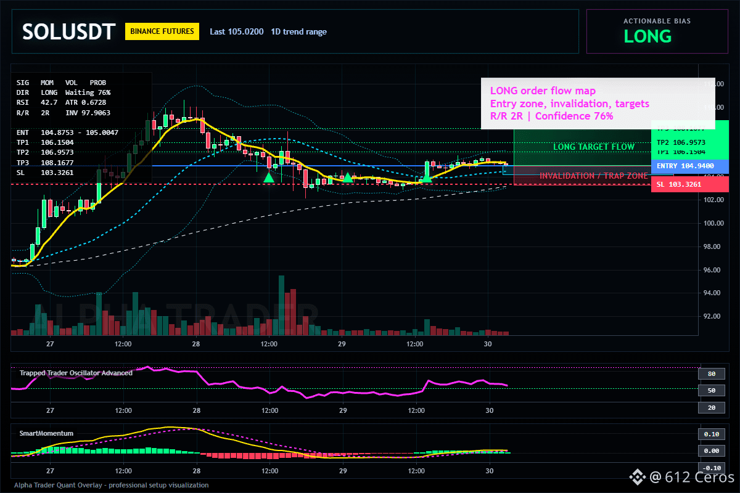740x493 pixels.
Task: Click the 102.00 price axis label
Action: pyautogui.click(x=712, y=200)
